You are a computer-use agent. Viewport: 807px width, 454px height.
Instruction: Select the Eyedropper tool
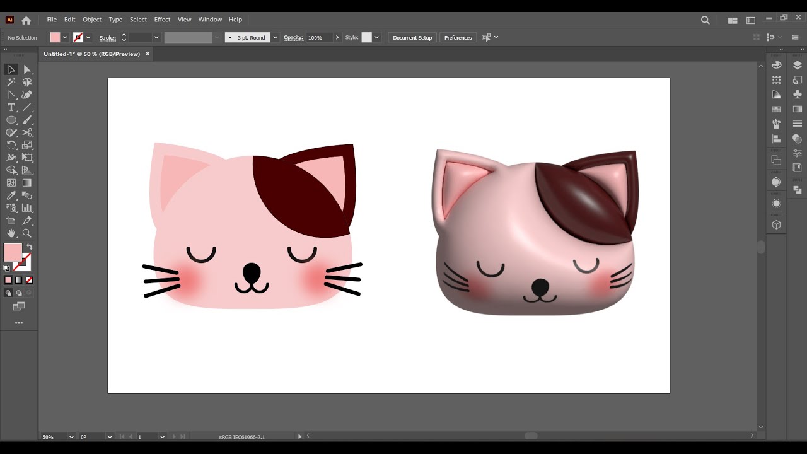coord(11,195)
